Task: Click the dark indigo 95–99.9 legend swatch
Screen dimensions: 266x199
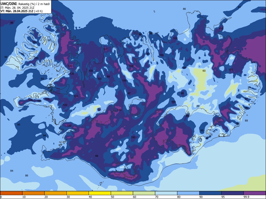Action: [232, 193]
